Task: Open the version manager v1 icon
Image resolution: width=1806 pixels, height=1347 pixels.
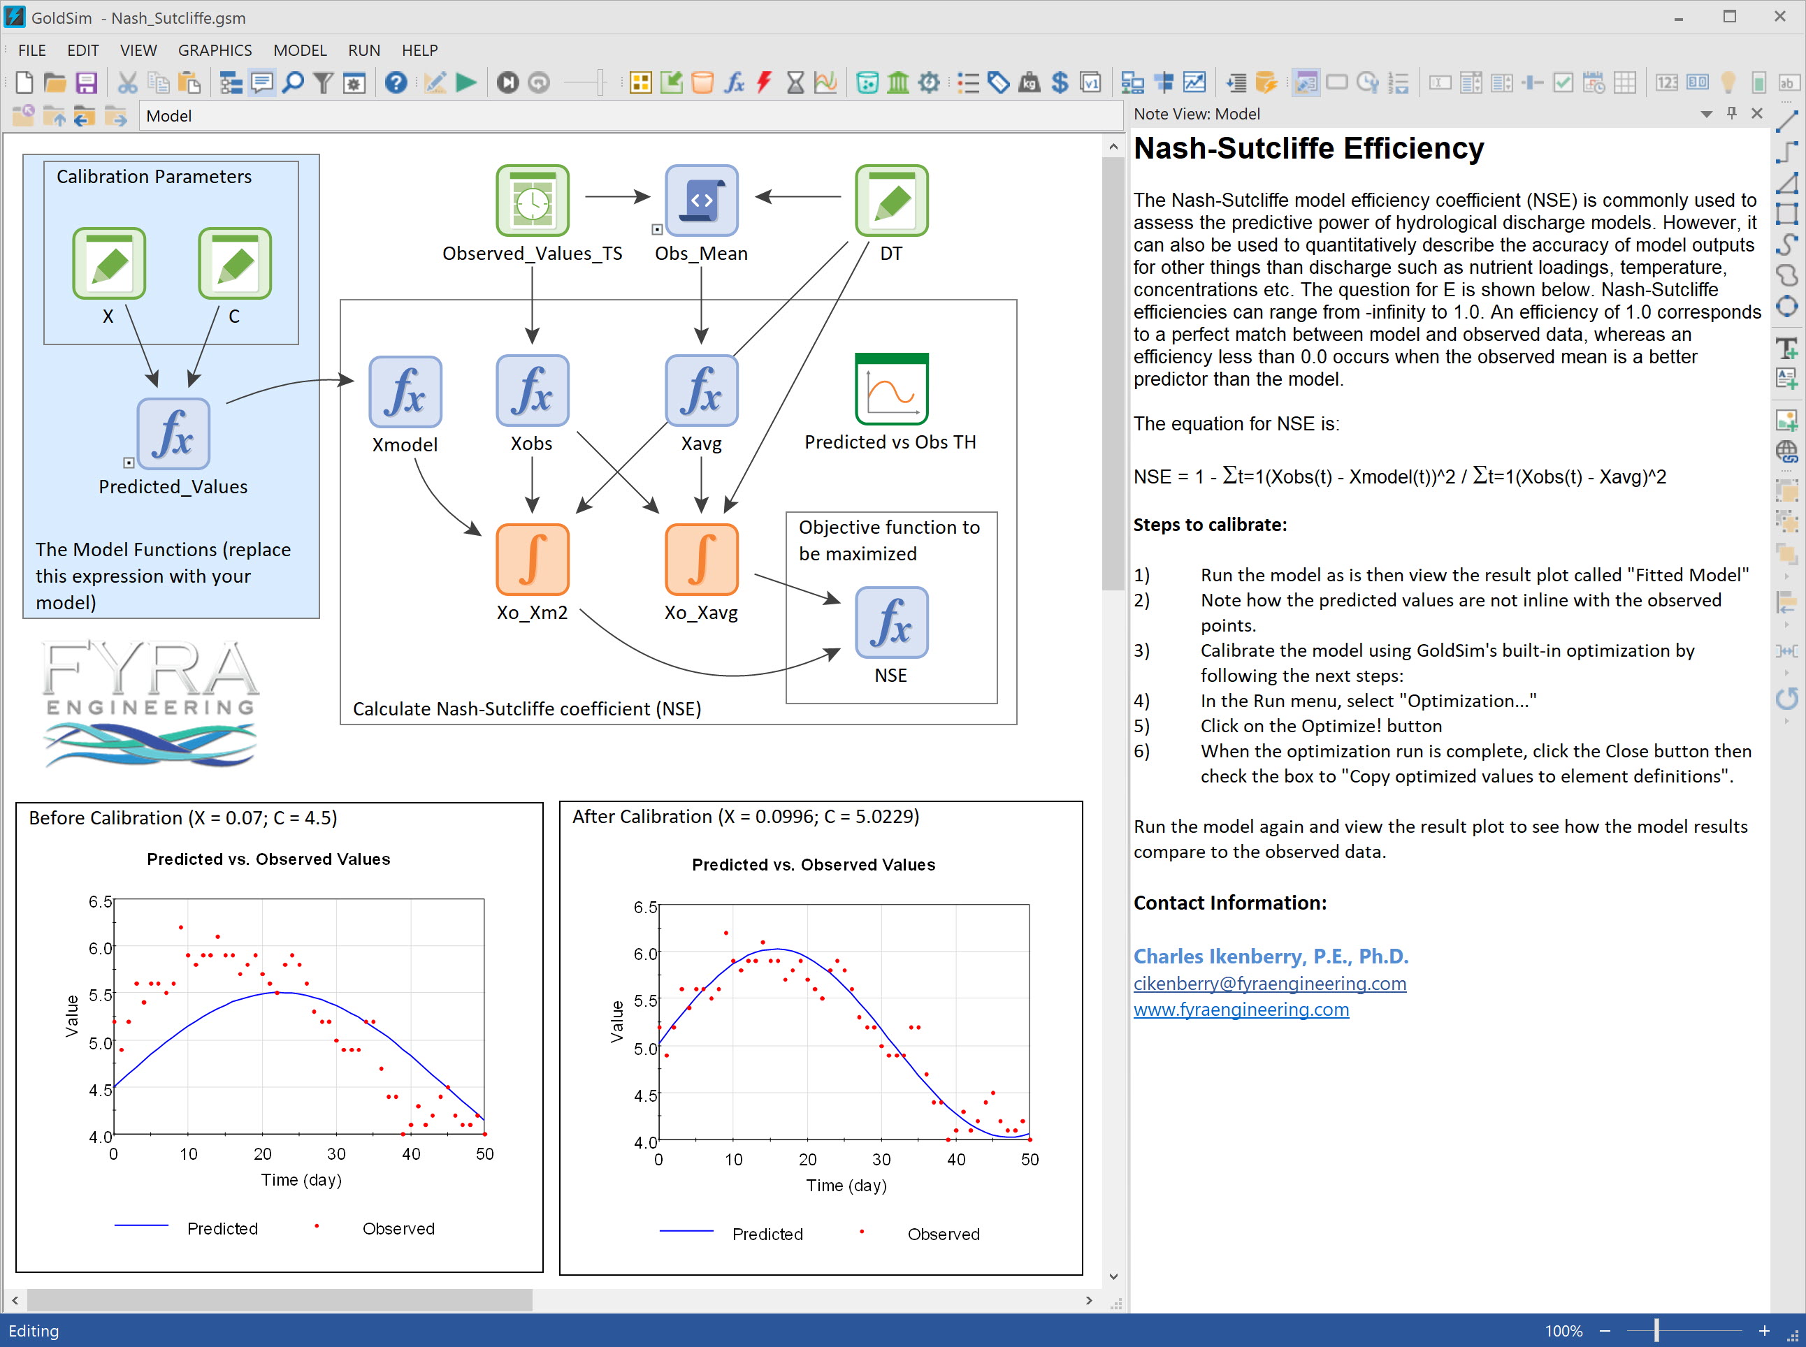Action: pos(1090,82)
